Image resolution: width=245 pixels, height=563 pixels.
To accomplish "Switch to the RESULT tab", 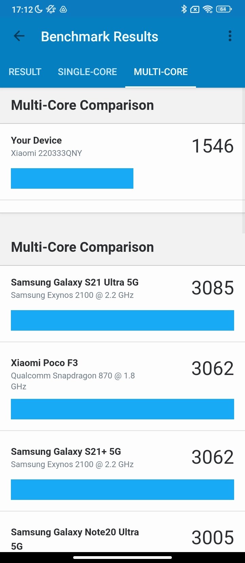I will click(25, 72).
